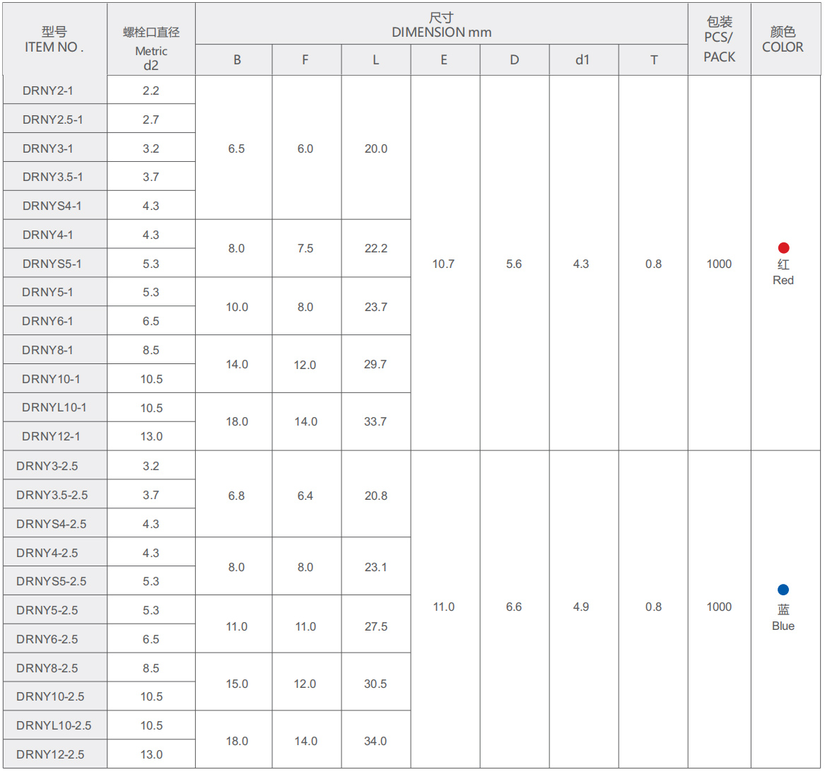This screenshot has width=825, height=772.
Task: Click the L value 30.5
Action: pos(375,684)
